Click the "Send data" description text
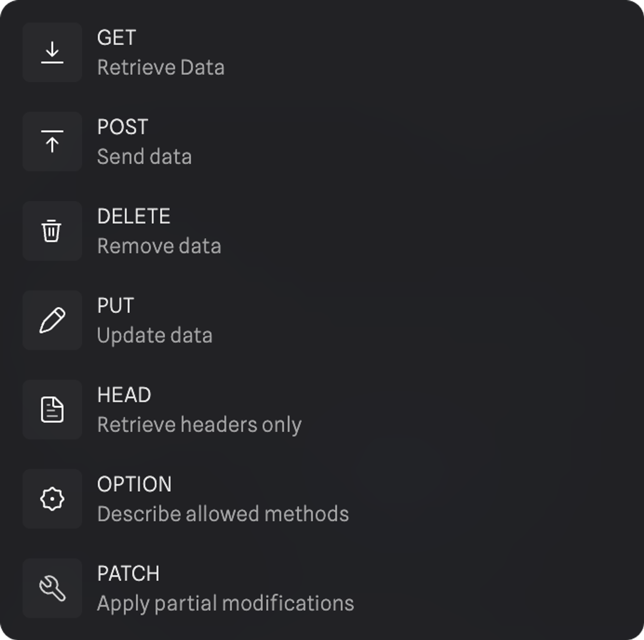Image resolution: width=644 pixels, height=640 pixels. click(x=144, y=157)
